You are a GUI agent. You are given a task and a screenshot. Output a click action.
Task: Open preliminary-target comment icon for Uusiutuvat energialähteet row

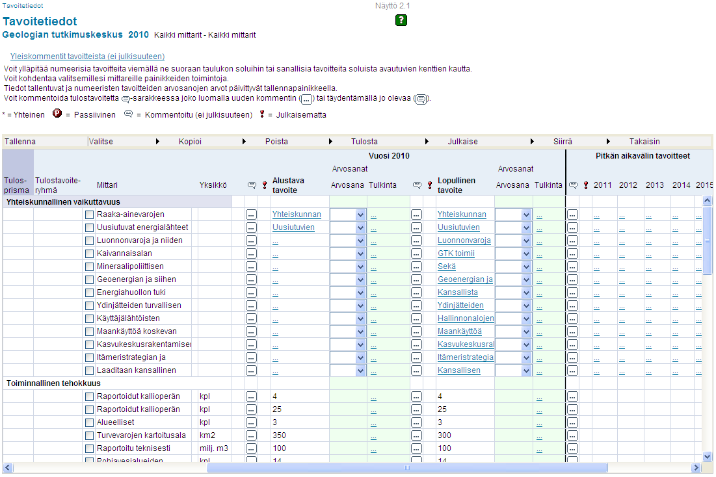tap(251, 227)
